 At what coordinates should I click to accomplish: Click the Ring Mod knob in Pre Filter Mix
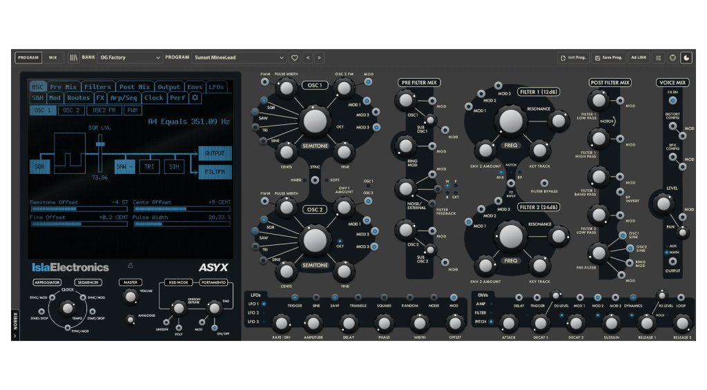tap(405, 146)
